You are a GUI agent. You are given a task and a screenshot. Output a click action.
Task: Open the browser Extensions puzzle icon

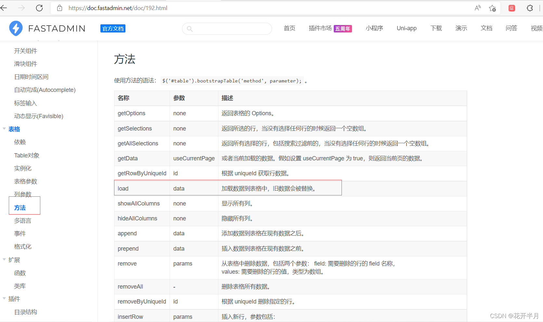tap(529, 8)
